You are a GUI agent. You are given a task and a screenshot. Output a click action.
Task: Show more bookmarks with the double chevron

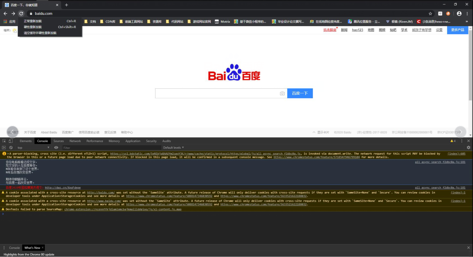tap(467, 22)
